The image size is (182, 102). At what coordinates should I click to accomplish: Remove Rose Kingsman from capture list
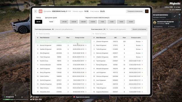(119, 45)
